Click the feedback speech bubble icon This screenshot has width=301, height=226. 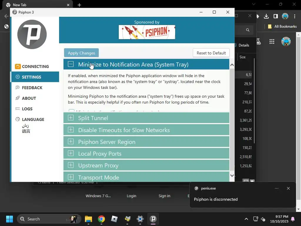[x=17, y=87]
